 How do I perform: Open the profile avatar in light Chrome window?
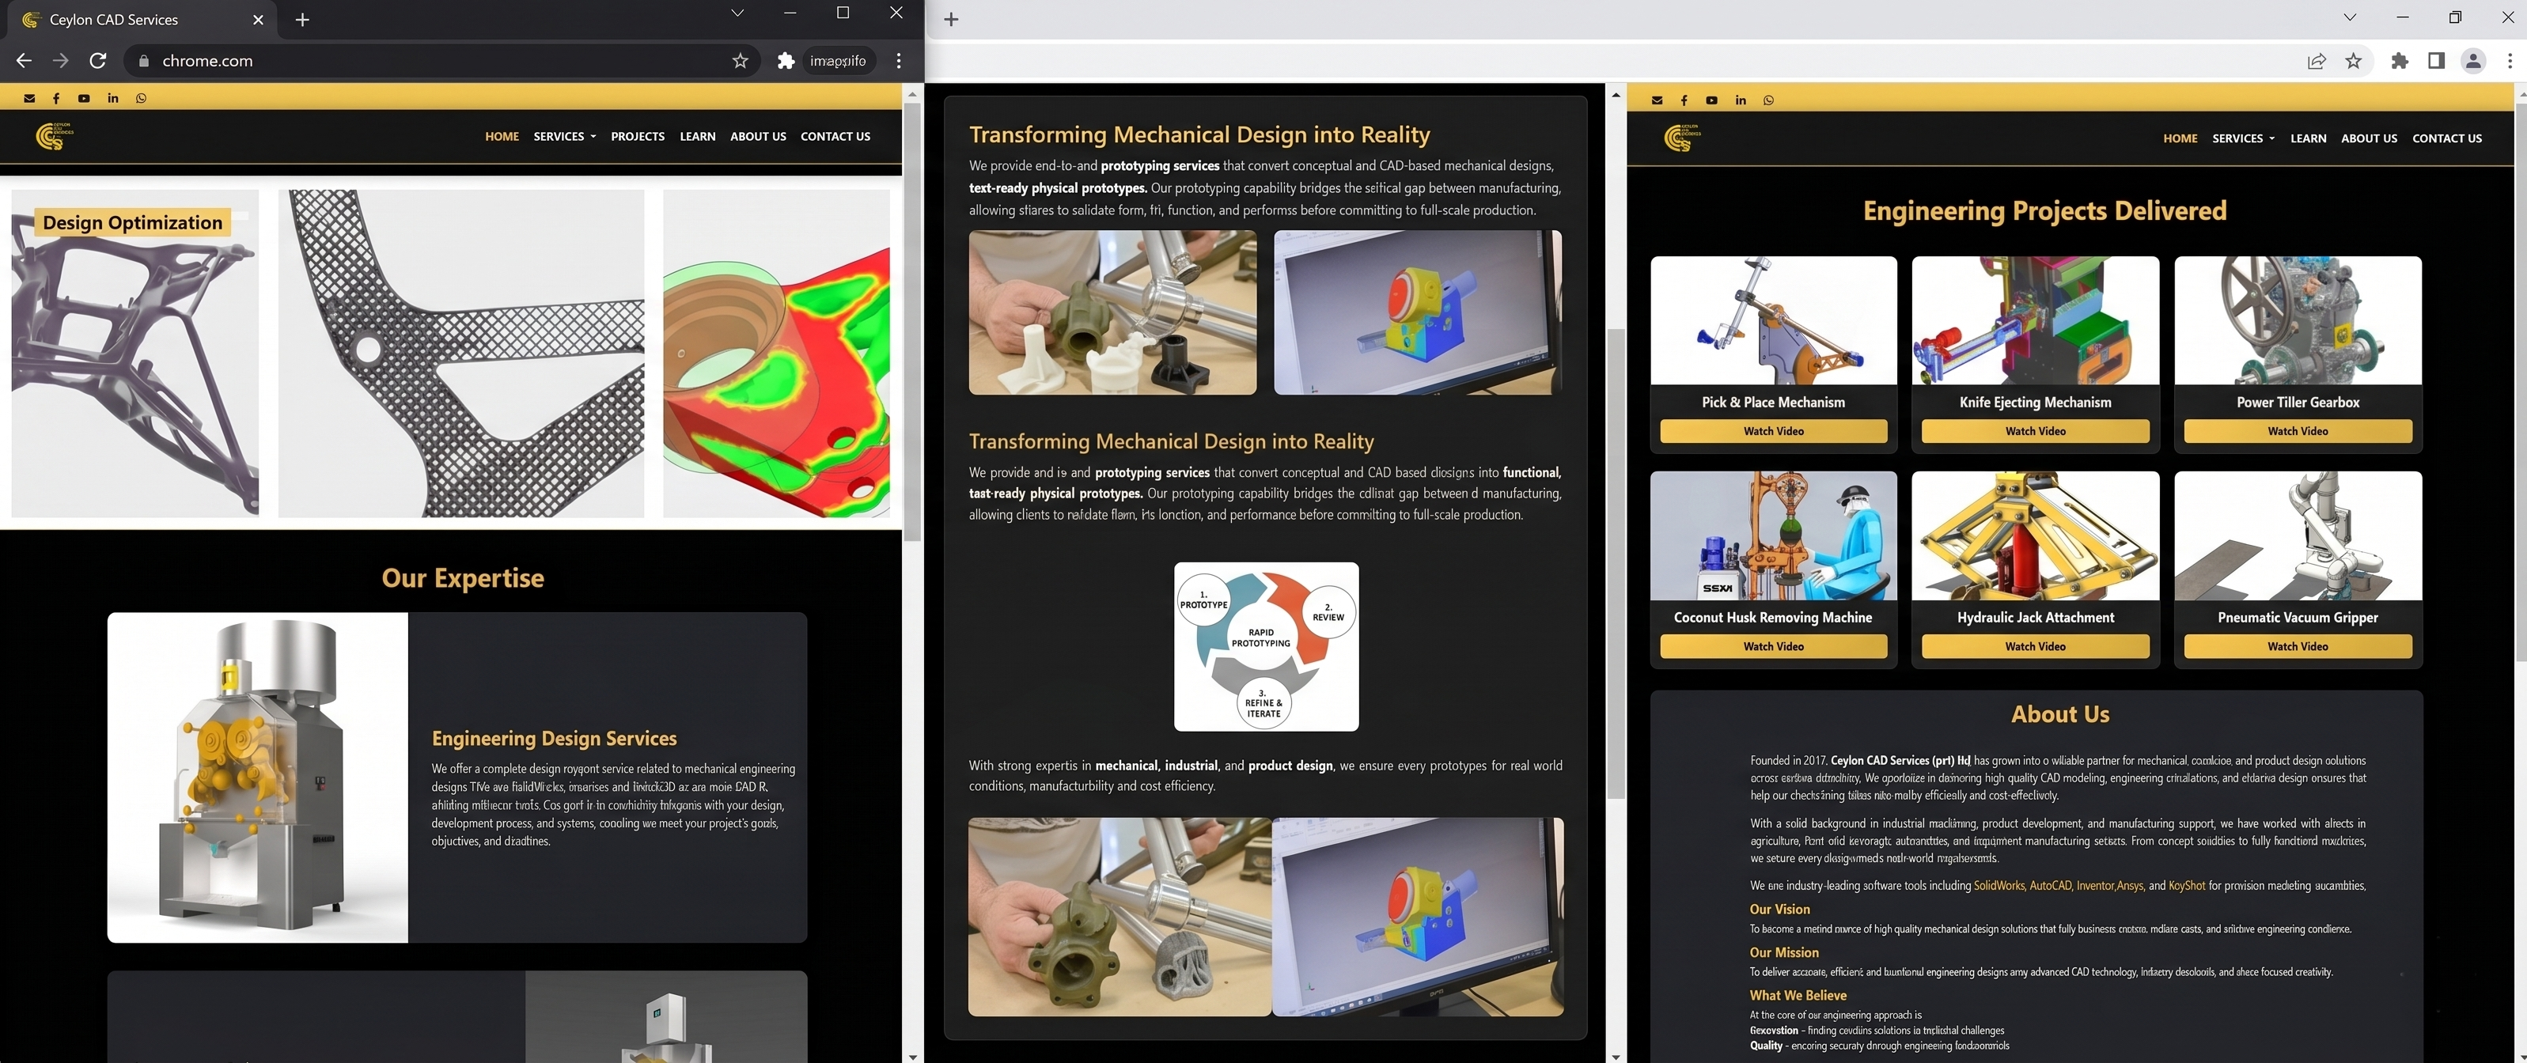2473,61
